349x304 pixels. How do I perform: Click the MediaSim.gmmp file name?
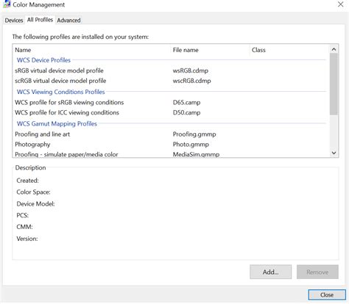pos(196,154)
